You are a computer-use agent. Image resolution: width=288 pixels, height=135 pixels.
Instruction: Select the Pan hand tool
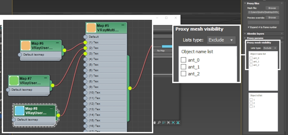(x=155, y=122)
